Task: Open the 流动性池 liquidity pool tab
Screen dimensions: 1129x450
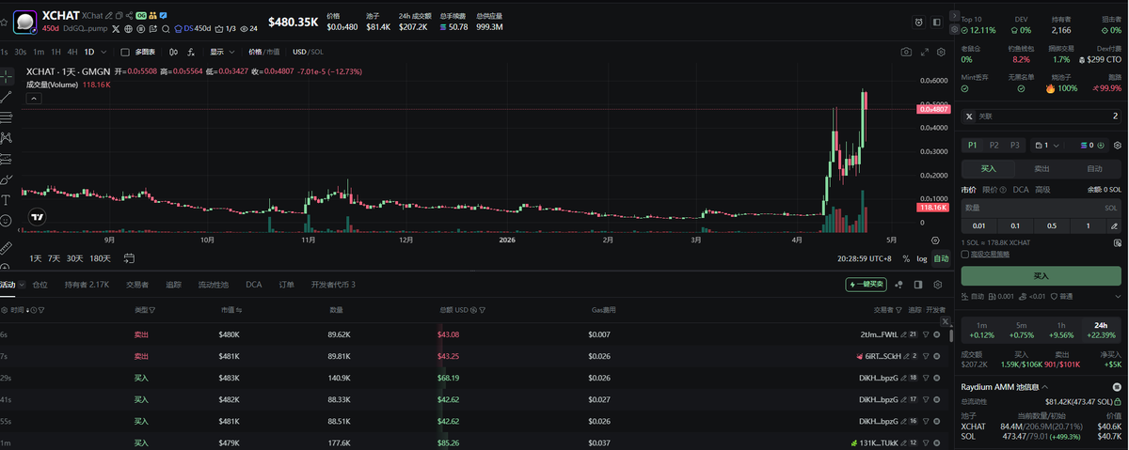Action: point(213,285)
